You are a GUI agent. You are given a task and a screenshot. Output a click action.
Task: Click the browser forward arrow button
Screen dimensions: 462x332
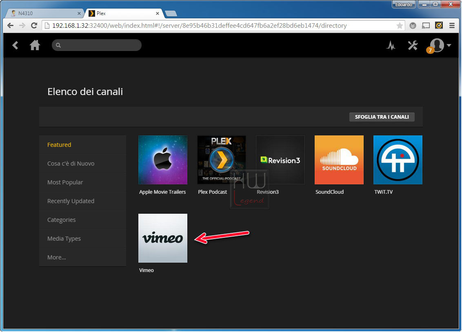tap(22, 26)
